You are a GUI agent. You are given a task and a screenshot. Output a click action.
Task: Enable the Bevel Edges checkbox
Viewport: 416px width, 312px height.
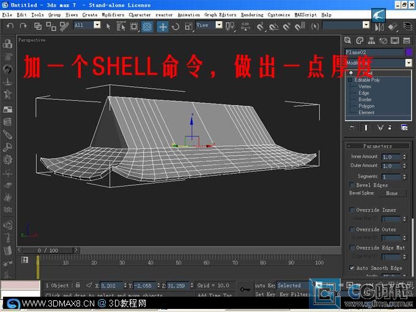click(x=352, y=185)
